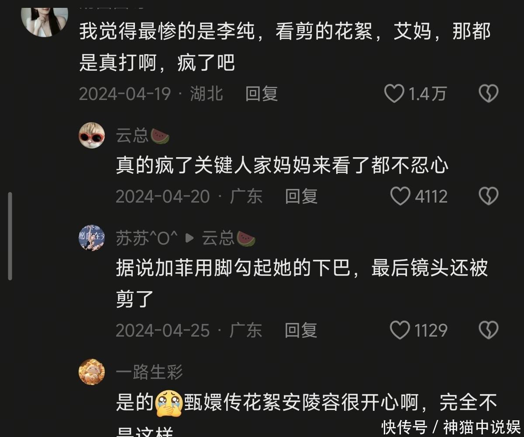Like the top comment with 1.4万 likes
This screenshot has height=437, width=524.
point(394,94)
